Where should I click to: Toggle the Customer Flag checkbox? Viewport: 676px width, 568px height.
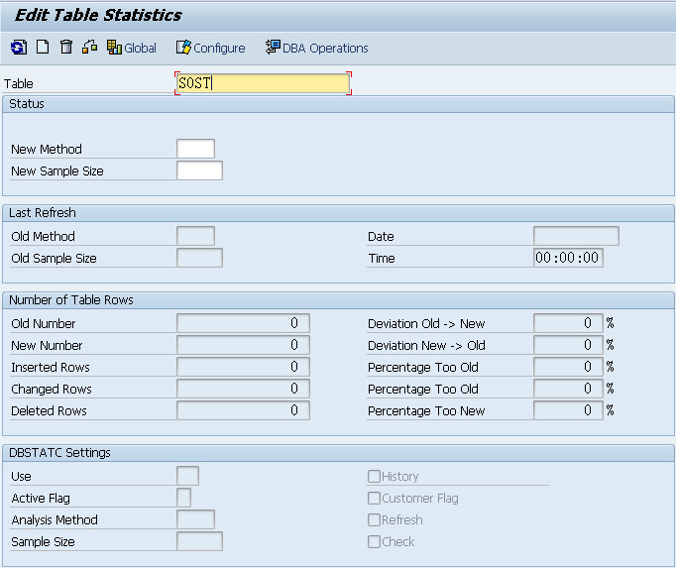374,499
